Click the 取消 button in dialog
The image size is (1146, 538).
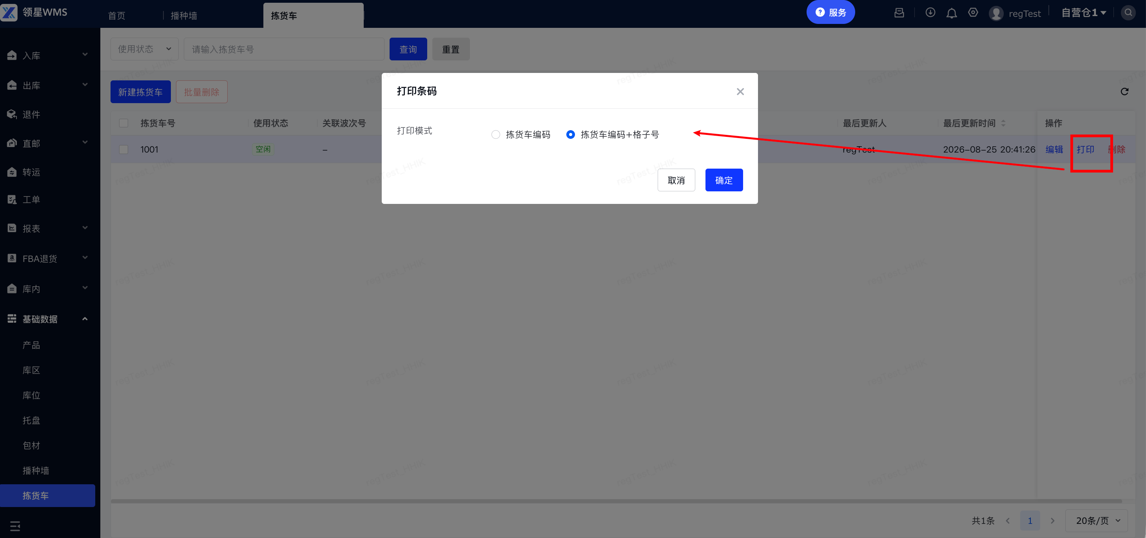click(x=676, y=180)
